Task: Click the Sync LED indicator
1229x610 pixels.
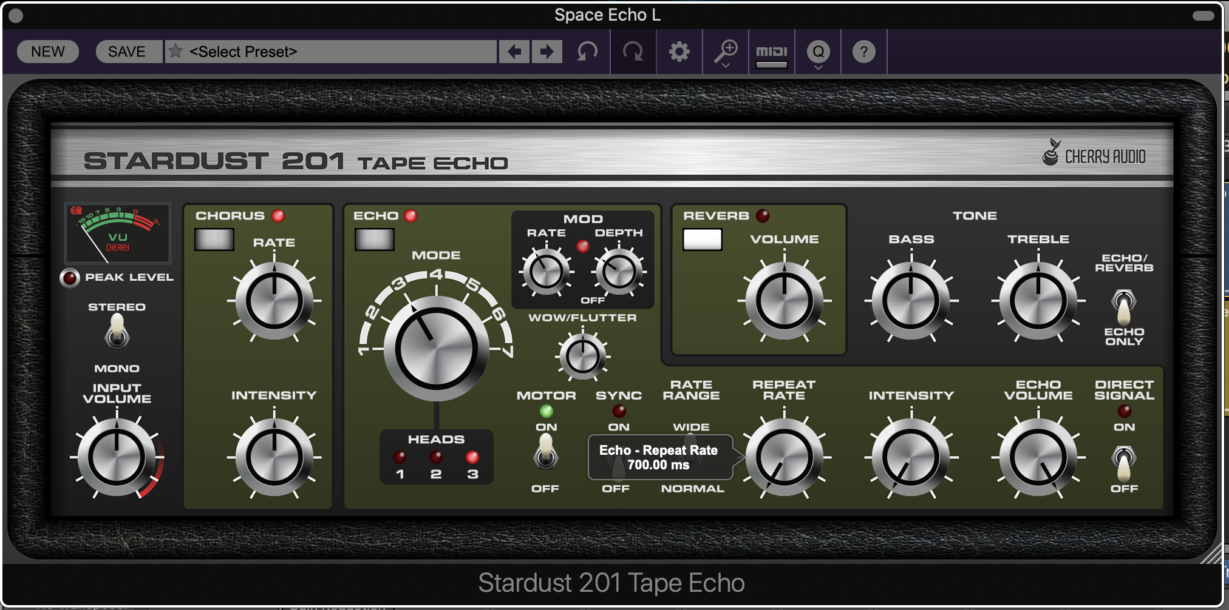Action: tap(619, 411)
